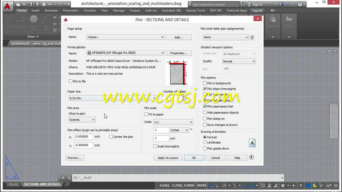The width and height of the screenshot is (342, 192).
Task: Check Plot in background option
Action: [205, 83]
